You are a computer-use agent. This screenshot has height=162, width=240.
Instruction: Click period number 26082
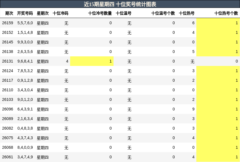(8, 128)
